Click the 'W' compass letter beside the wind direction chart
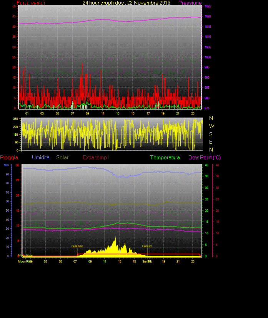Screen dimensions: 268x318 tap(211, 126)
